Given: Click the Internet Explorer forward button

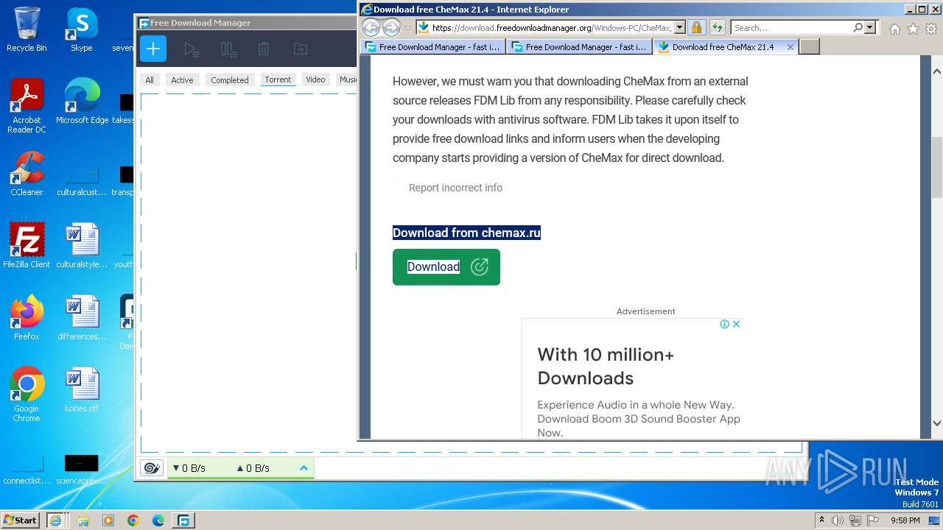Looking at the screenshot, I should [x=391, y=28].
